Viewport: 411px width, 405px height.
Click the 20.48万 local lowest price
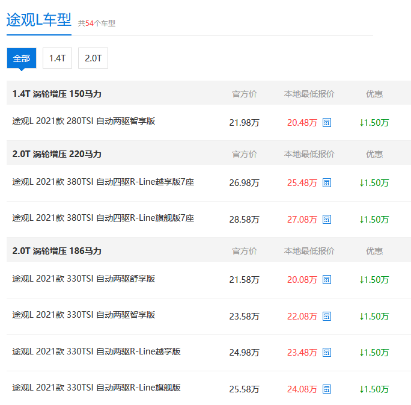coord(302,123)
